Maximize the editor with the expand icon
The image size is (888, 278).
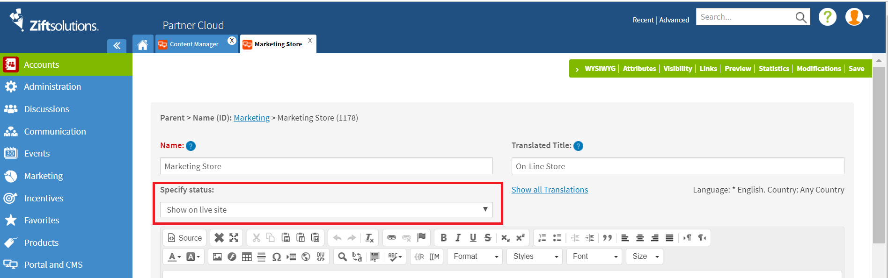point(234,238)
